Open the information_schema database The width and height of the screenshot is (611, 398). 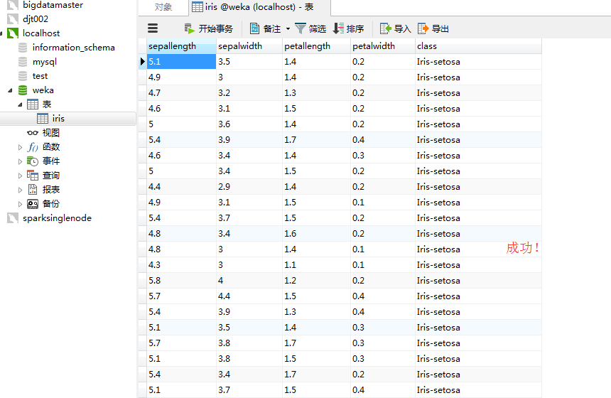pos(74,48)
